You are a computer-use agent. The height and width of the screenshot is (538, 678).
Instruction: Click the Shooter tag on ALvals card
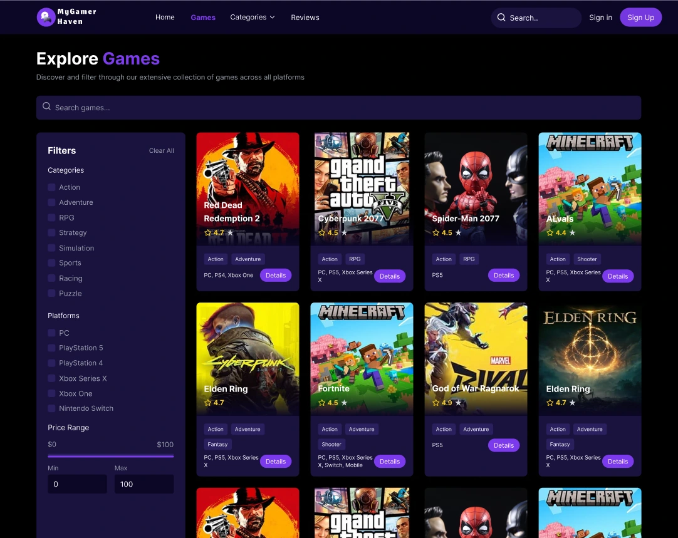[587, 259]
